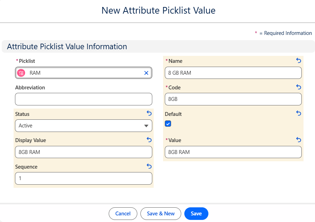315x222 pixels.
Task: Undo changes to the Name field
Action: pos(298,61)
